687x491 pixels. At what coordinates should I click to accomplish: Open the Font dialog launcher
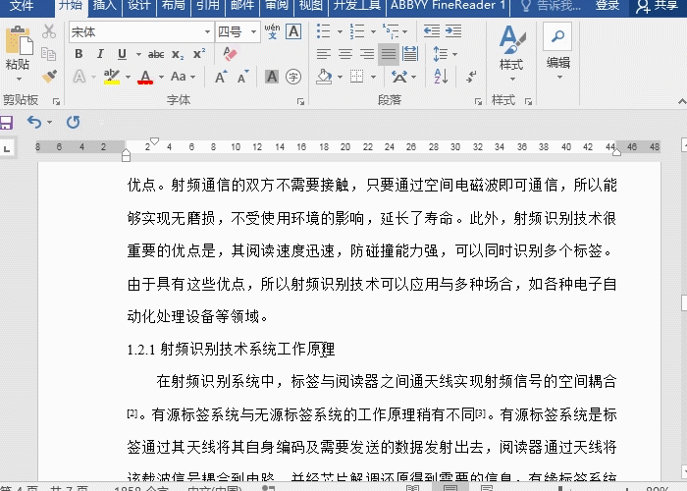300,101
